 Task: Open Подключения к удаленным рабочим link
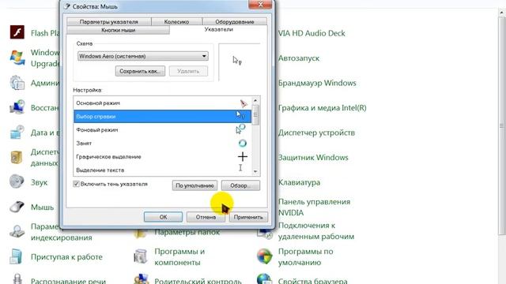[316, 231]
